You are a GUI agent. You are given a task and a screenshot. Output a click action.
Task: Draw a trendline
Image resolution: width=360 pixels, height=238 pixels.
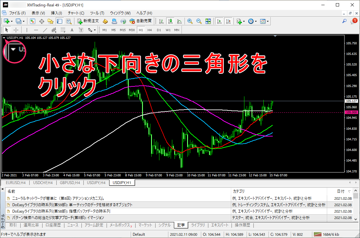[45, 30]
